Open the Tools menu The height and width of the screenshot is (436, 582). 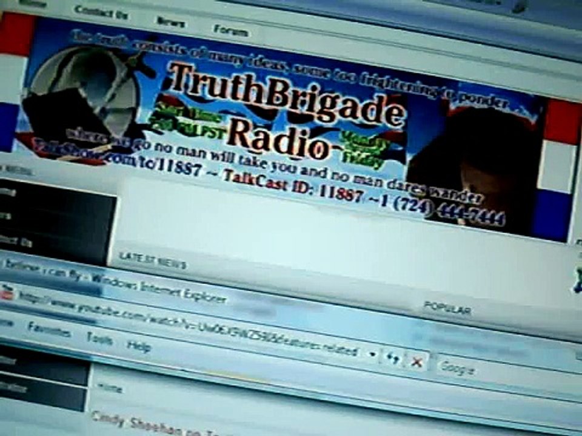99,339
